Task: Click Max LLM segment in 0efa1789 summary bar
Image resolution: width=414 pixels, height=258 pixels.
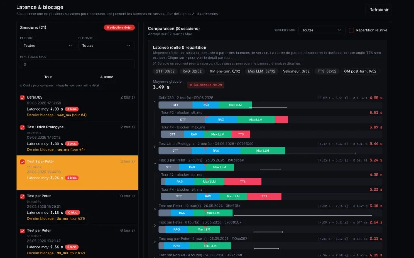Action: pos(235,105)
